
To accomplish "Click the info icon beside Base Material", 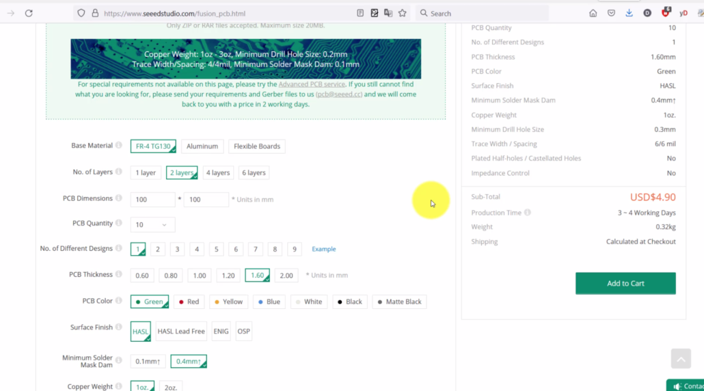I will [x=119, y=146].
